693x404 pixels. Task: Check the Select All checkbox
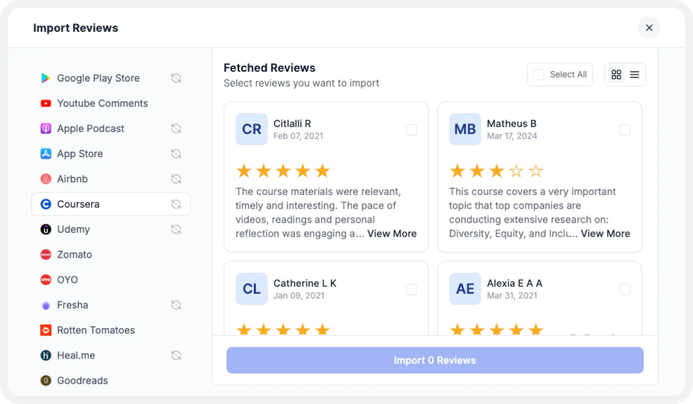click(x=539, y=75)
